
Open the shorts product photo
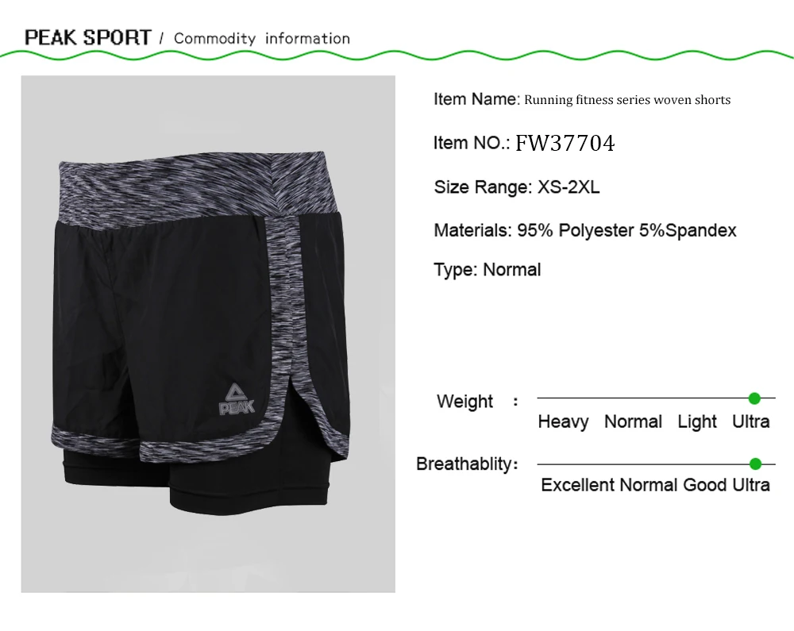[208, 334]
